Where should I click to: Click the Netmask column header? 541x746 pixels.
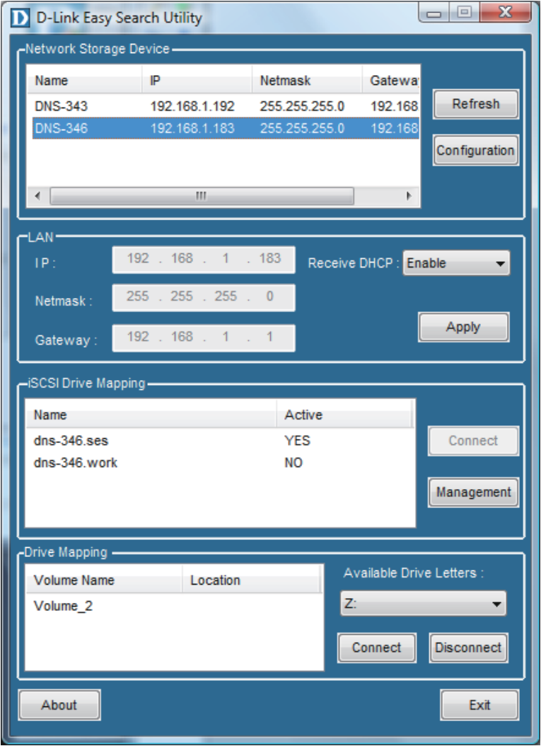[x=307, y=81]
